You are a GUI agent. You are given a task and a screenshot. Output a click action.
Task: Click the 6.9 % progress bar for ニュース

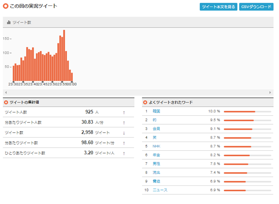pos(248,190)
